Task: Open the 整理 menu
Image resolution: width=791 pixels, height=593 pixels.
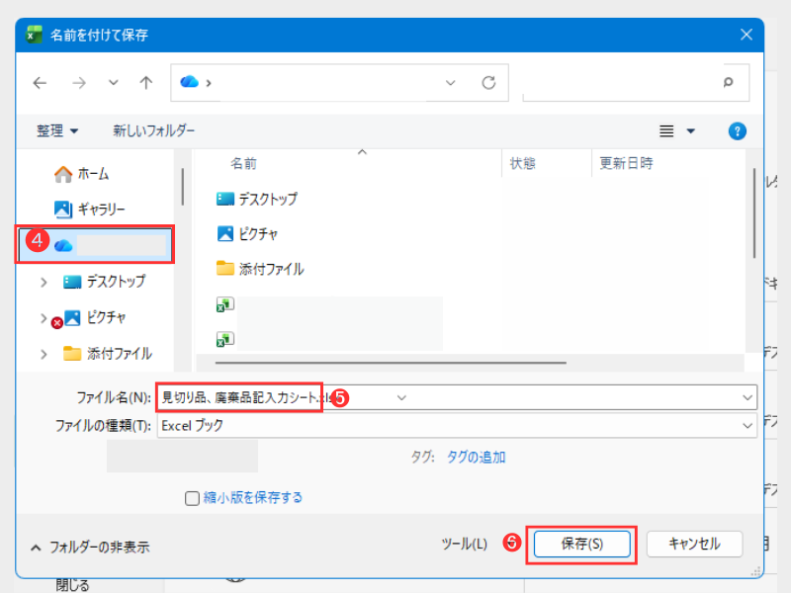Action: point(57,130)
